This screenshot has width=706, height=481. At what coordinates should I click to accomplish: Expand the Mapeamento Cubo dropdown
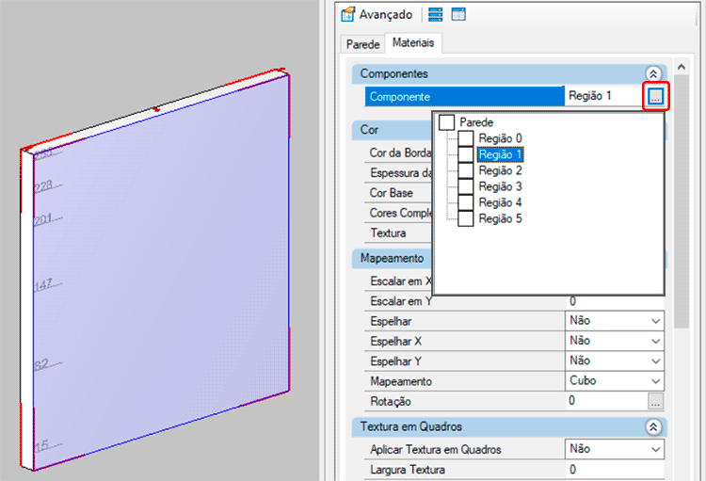pos(655,381)
